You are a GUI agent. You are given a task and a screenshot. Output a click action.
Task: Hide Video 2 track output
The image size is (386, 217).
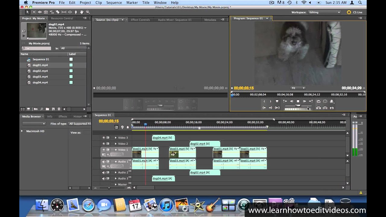click(104, 144)
